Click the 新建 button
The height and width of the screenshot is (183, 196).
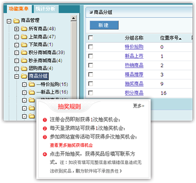104,25
